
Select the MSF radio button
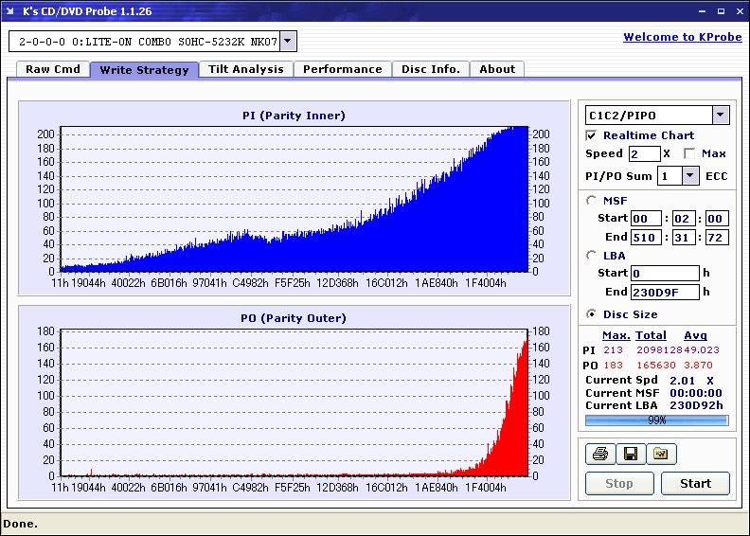click(591, 201)
